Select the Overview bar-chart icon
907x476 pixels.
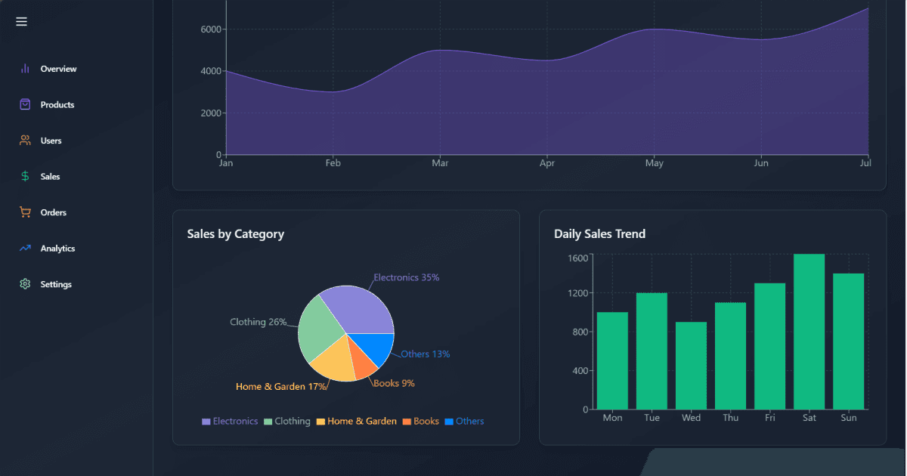click(24, 69)
